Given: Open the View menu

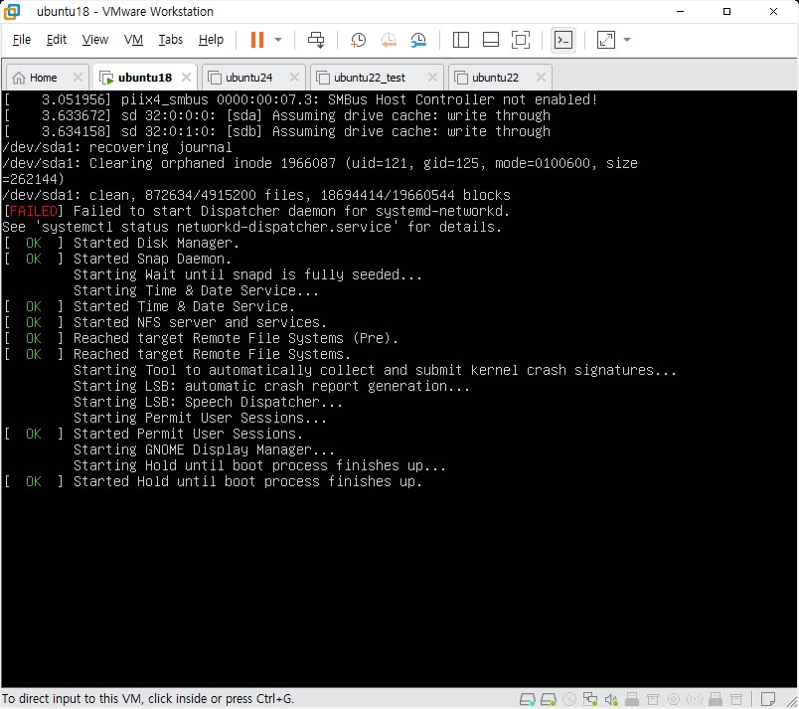Looking at the screenshot, I should [x=94, y=40].
